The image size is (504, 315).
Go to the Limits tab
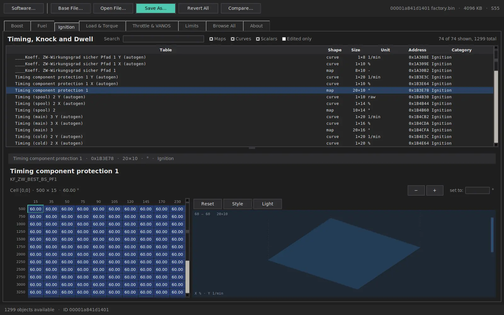(x=192, y=26)
